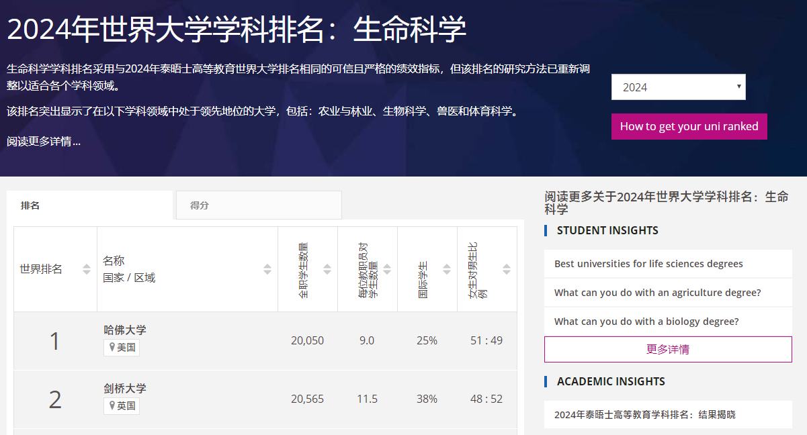
Task: Open 哈佛大学 university page
Action: [125, 330]
